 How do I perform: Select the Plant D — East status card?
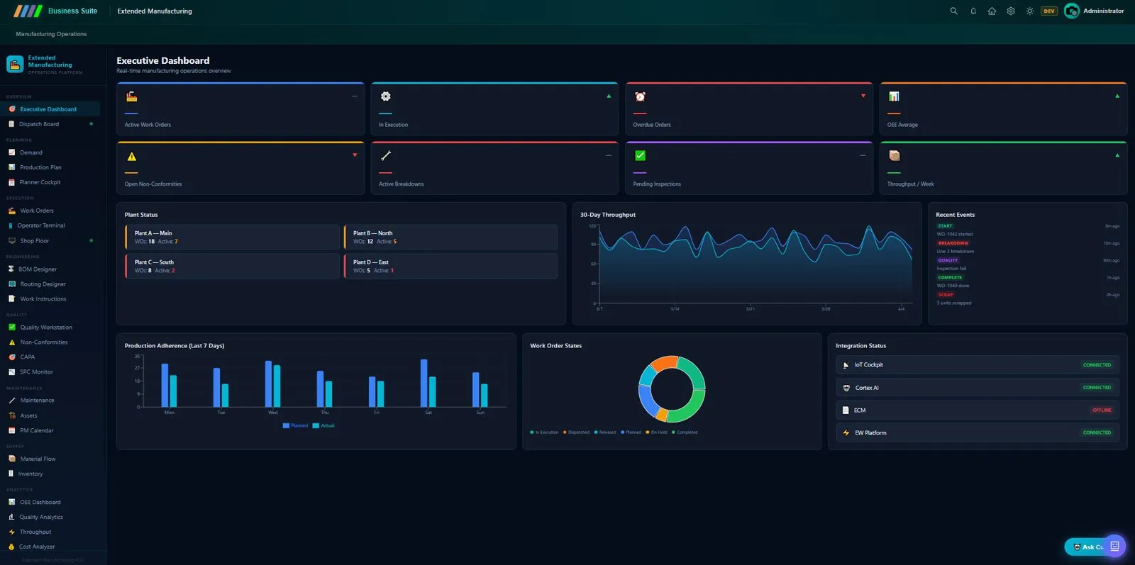pos(450,267)
